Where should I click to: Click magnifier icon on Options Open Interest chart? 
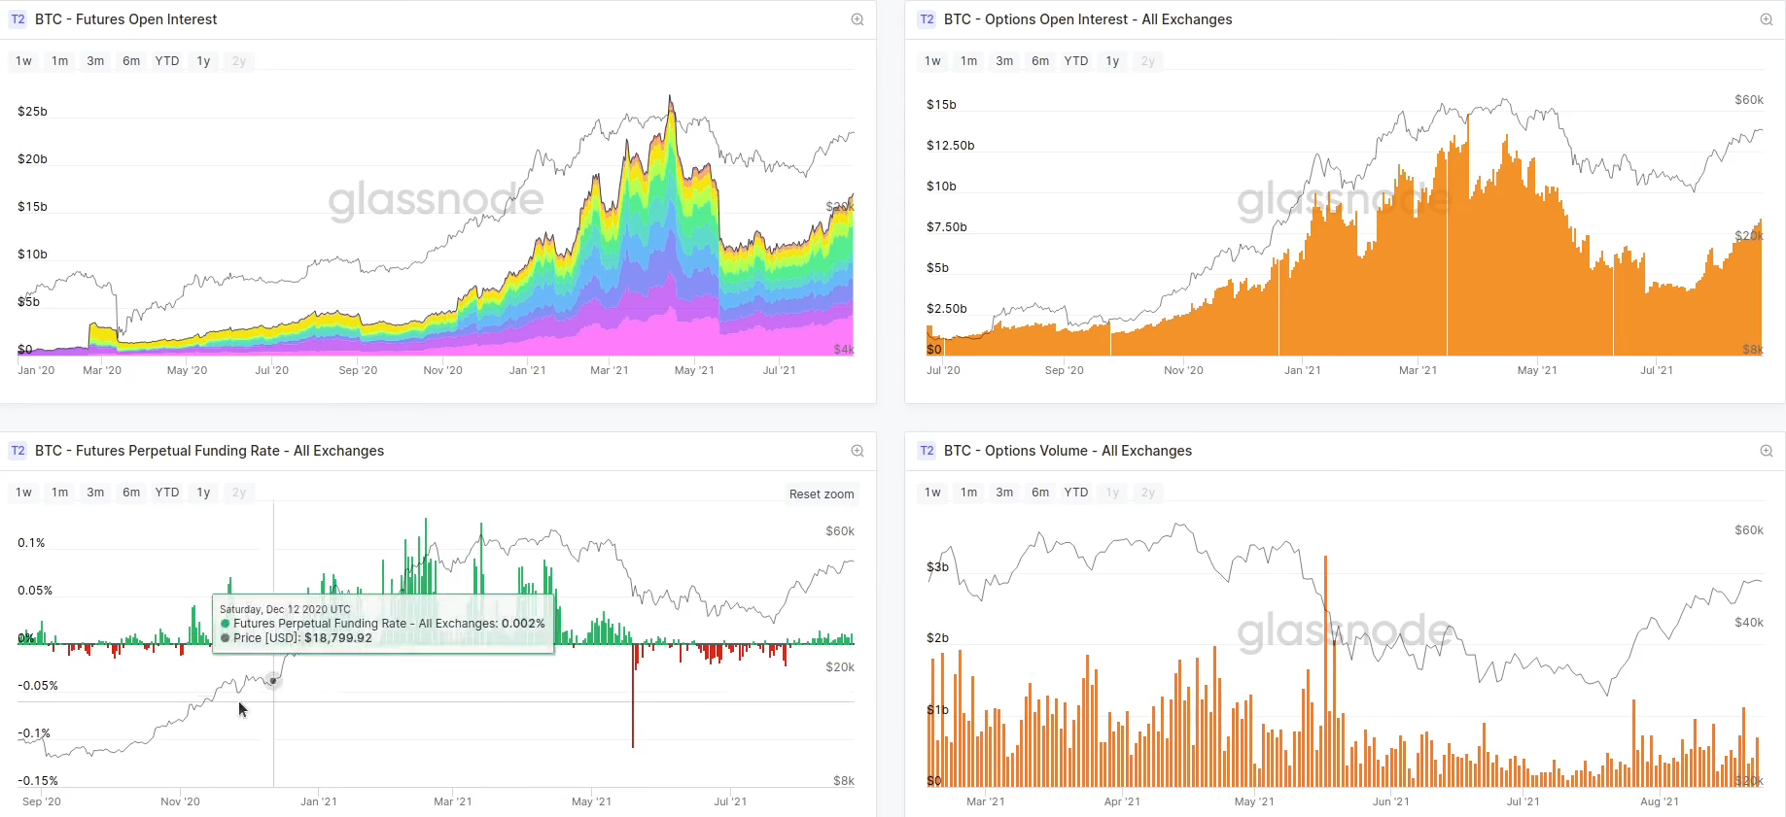point(1767,19)
